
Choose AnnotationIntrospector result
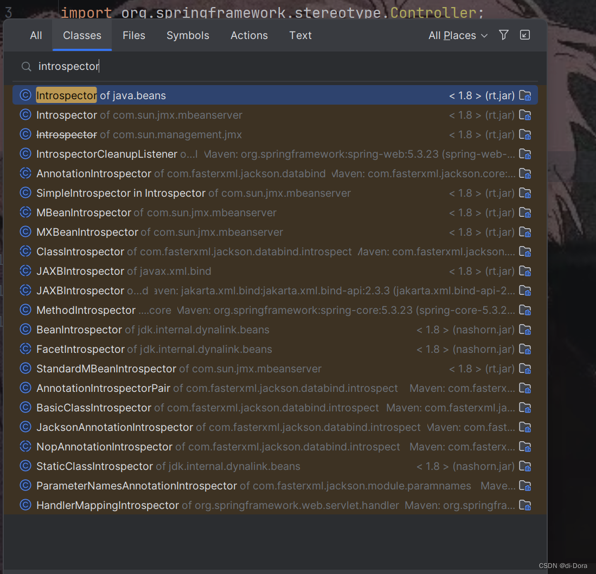tap(275, 173)
